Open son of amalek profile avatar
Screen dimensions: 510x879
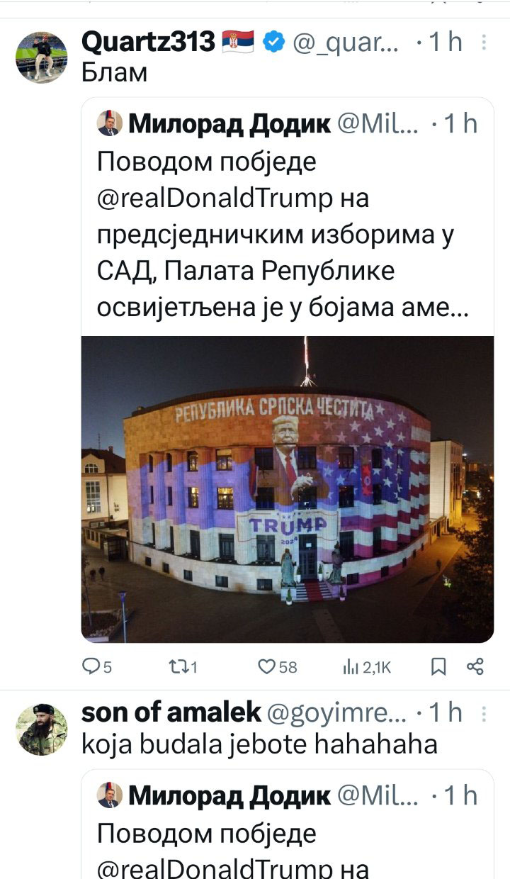(x=42, y=729)
